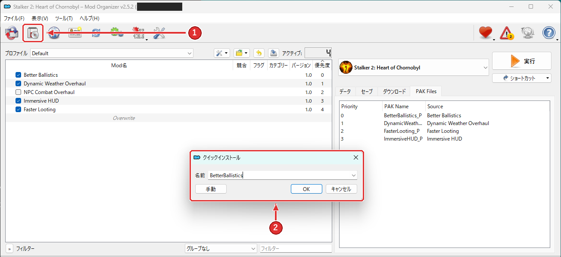Image resolution: width=561 pixels, height=257 pixels.
Task: Select the PAK Files tab
Action: [426, 91]
